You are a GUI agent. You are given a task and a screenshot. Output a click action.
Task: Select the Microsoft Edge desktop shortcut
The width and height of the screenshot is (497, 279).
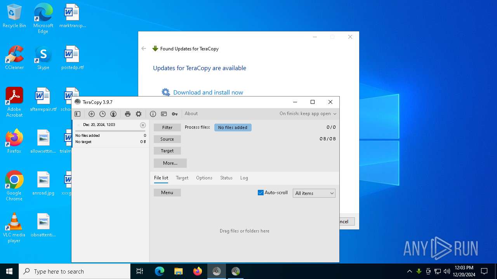pyautogui.click(x=43, y=18)
